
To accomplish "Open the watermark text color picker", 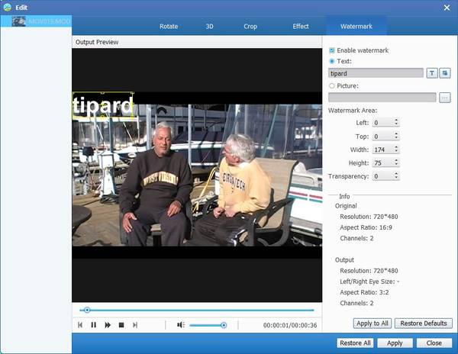I will tap(445, 73).
